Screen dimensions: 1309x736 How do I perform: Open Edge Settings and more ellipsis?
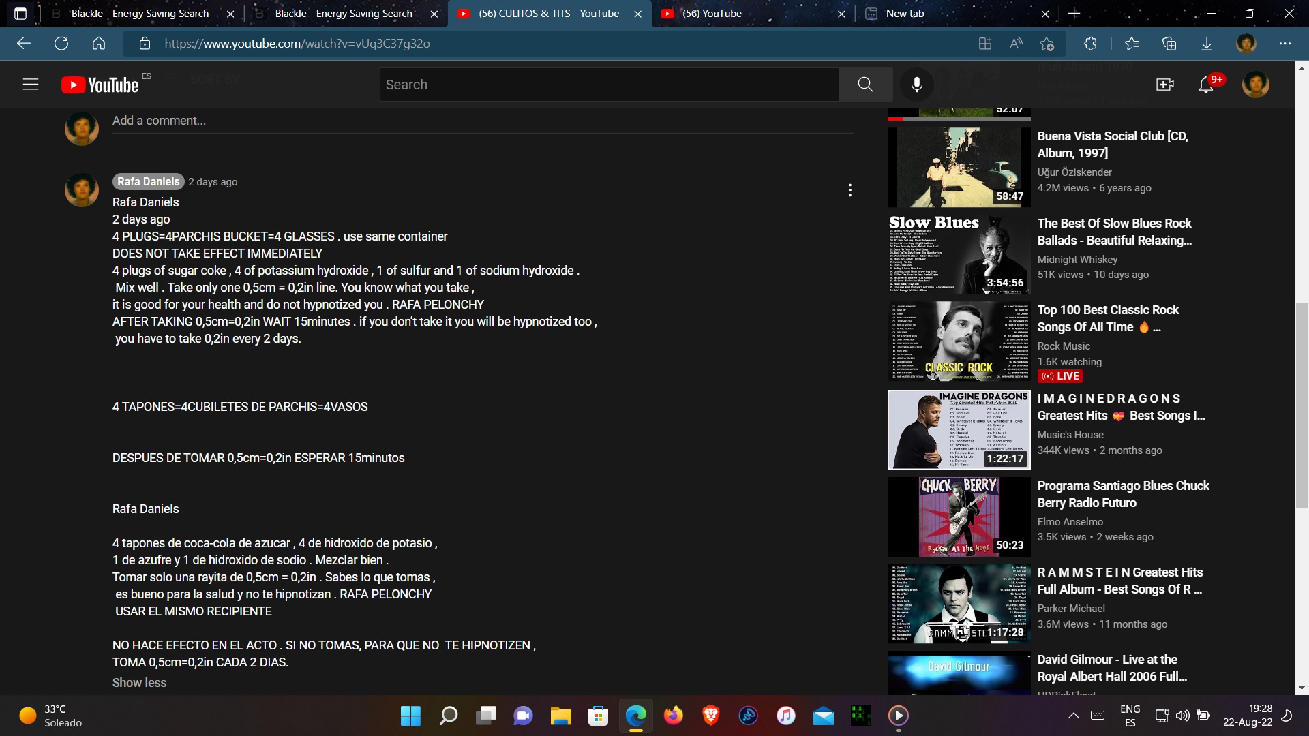coord(1285,44)
